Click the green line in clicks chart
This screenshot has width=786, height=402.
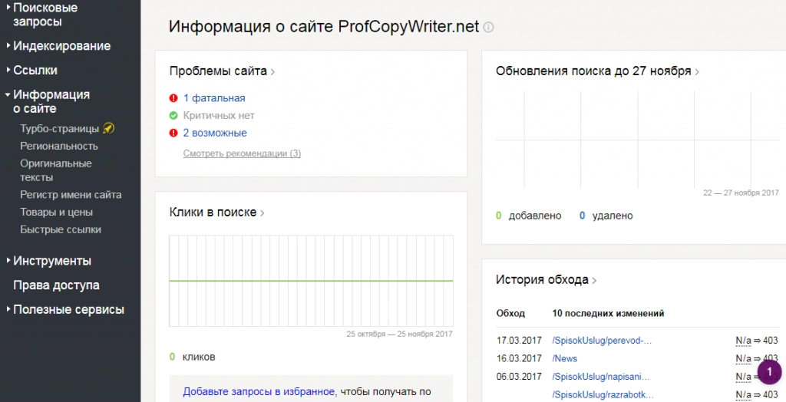[x=311, y=281]
